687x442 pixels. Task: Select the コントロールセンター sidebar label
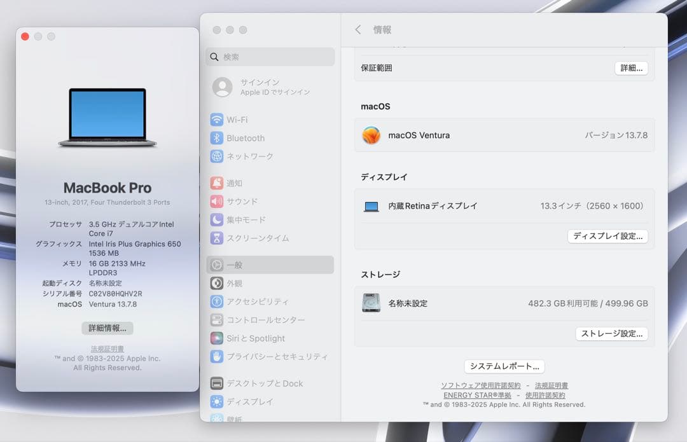pos(265,321)
